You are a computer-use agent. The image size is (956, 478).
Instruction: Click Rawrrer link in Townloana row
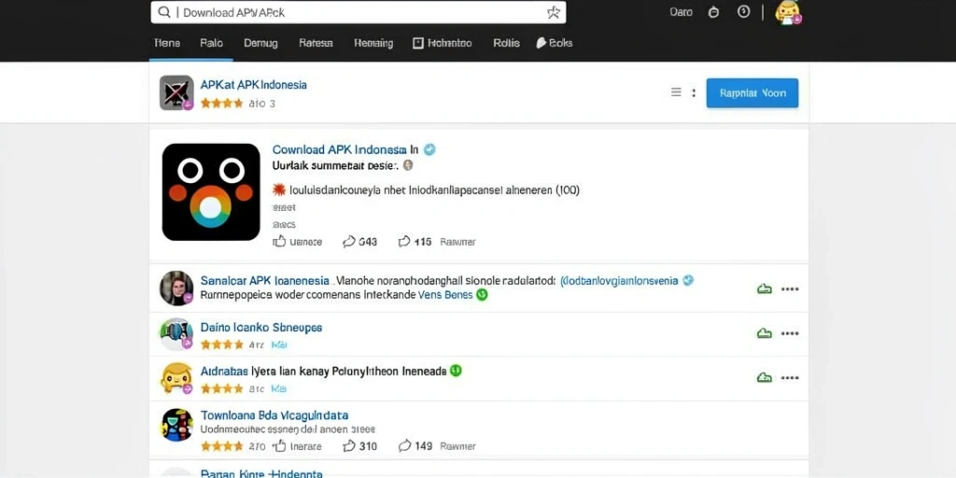[x=457, y=446]
